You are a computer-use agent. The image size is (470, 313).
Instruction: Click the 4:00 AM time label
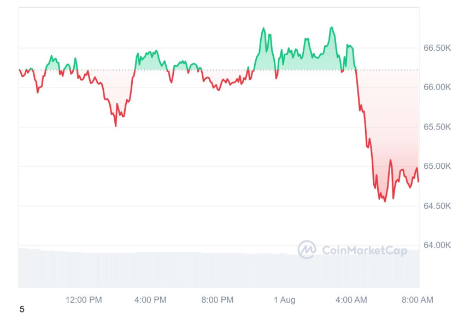[351, 299]
